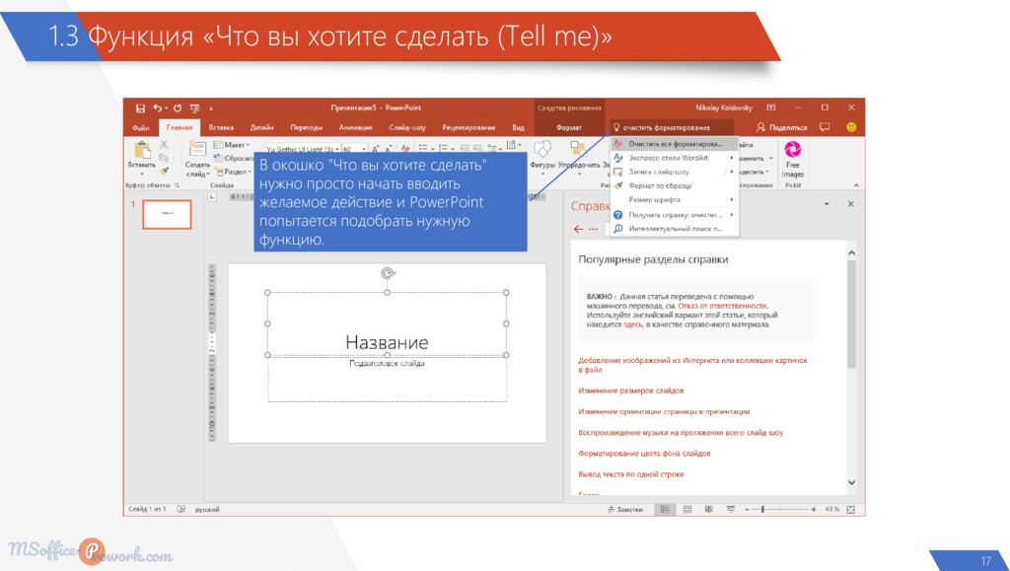Expand the Макет layout dropdown
Screen dimensions: 1010x571
click(x=233, y=145)
